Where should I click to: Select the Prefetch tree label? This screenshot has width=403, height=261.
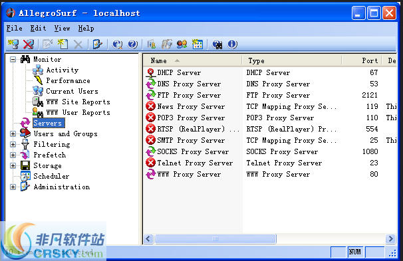tap(50, 155)
